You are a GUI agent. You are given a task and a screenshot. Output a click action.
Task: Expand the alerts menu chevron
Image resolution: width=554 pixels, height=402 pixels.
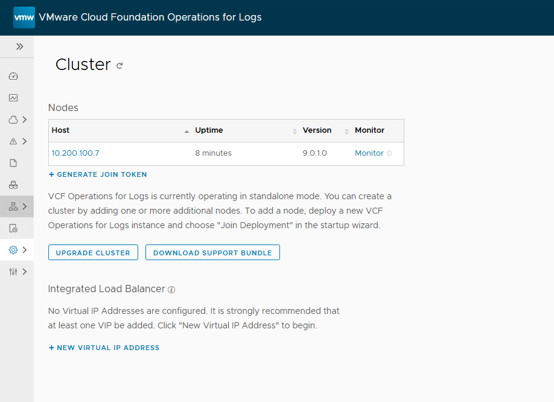click(25, 141)
